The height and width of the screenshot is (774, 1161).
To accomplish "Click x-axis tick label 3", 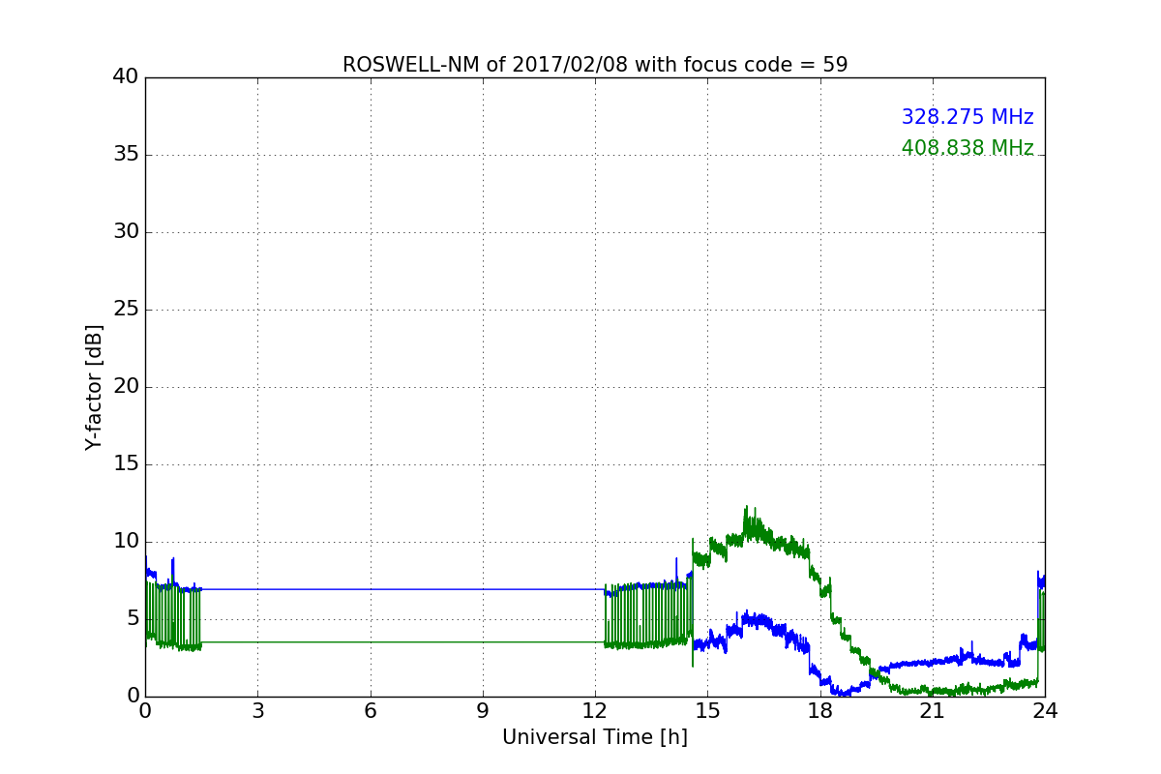I will [257, 711].
